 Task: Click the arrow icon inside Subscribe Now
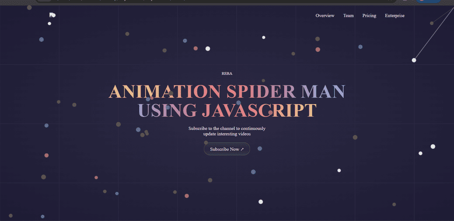pos(242,149)
